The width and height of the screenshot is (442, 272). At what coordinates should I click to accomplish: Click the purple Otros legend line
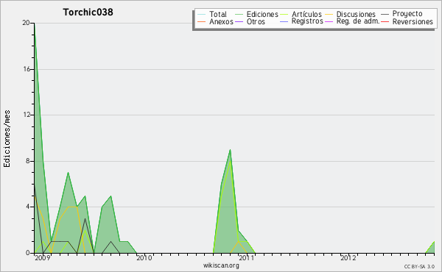(239, 21)
